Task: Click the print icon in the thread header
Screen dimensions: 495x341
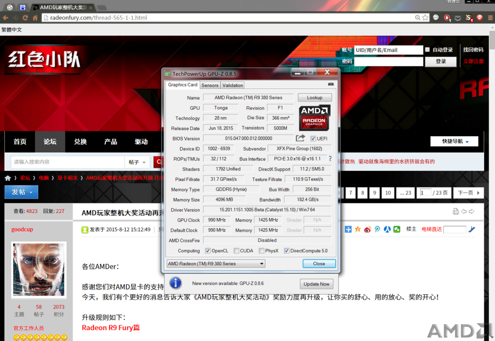Action: coord(455,211)
